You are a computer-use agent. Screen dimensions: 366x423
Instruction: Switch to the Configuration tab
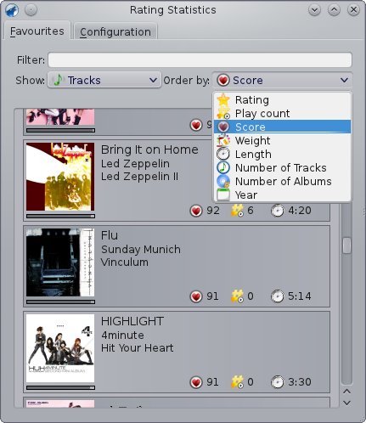[115, 31]
